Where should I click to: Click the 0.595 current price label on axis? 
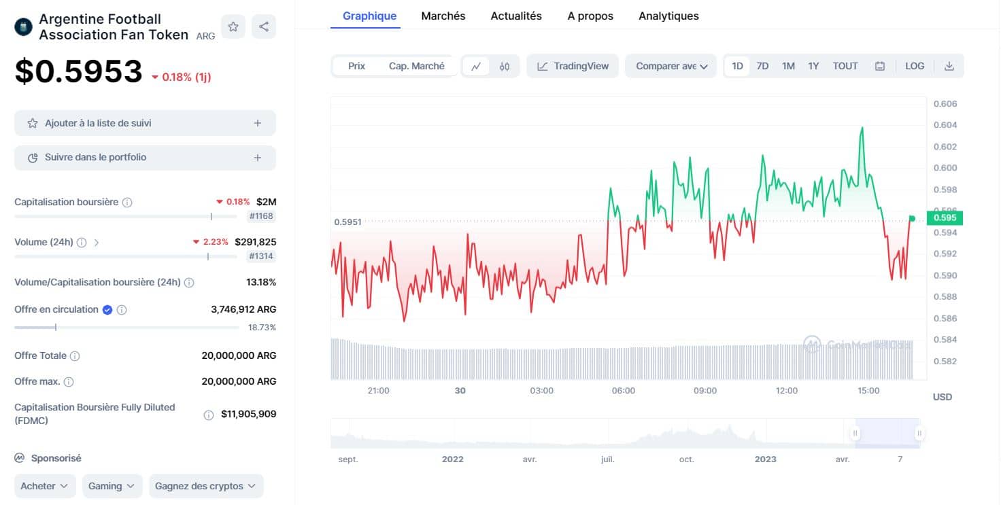click(945, 218)
